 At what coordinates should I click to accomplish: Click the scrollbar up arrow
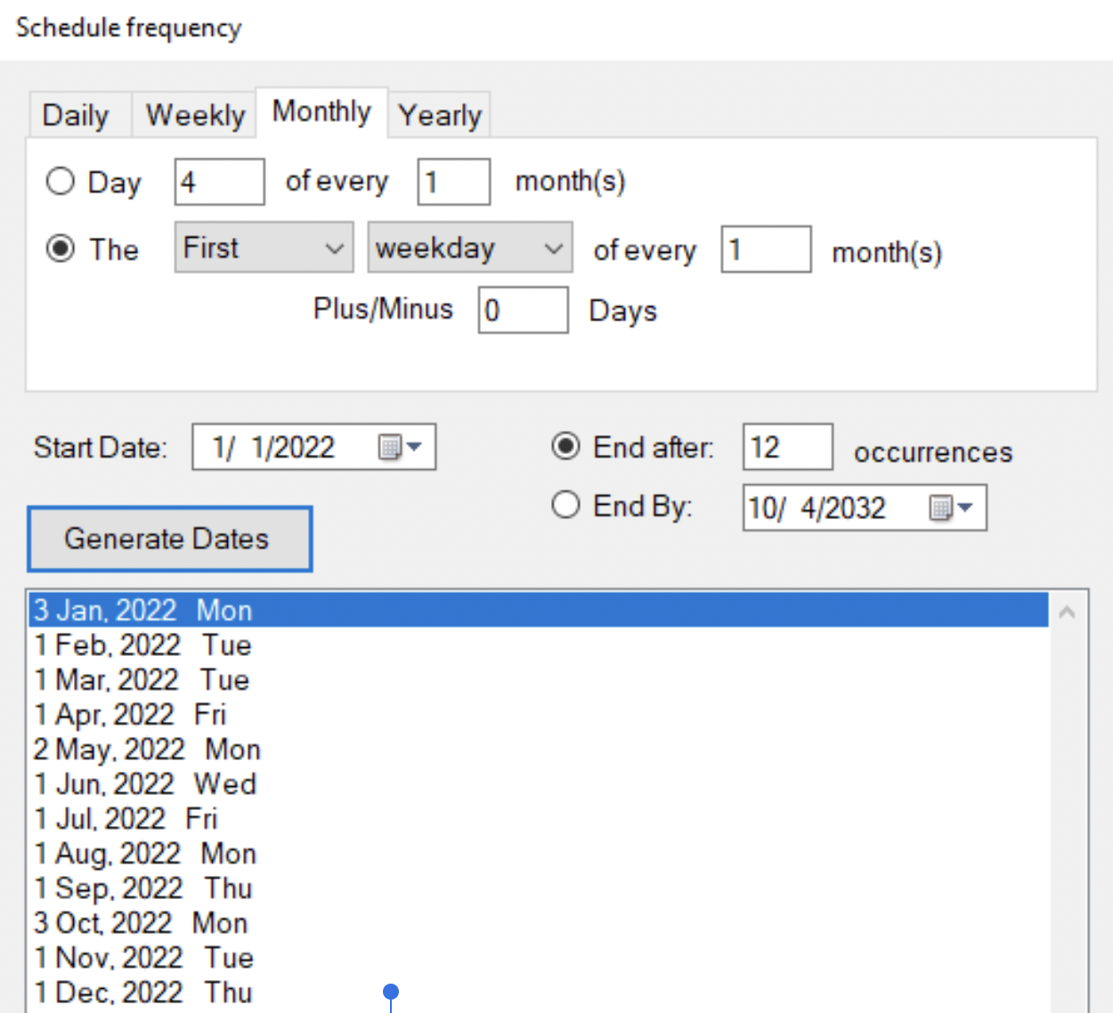point(1067,611)
